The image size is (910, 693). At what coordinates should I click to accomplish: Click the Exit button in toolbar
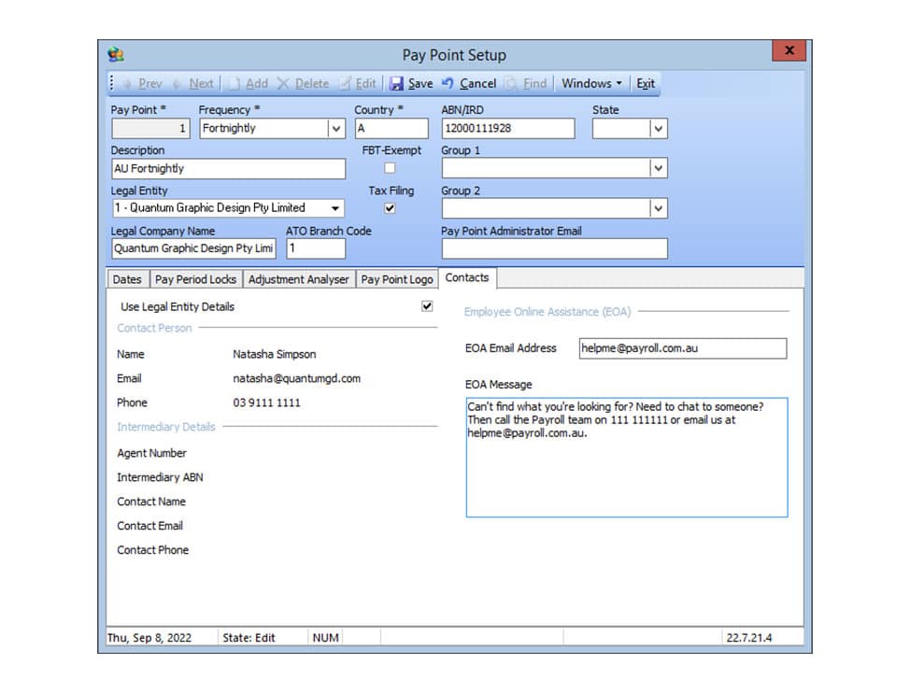tap(646, 84)
